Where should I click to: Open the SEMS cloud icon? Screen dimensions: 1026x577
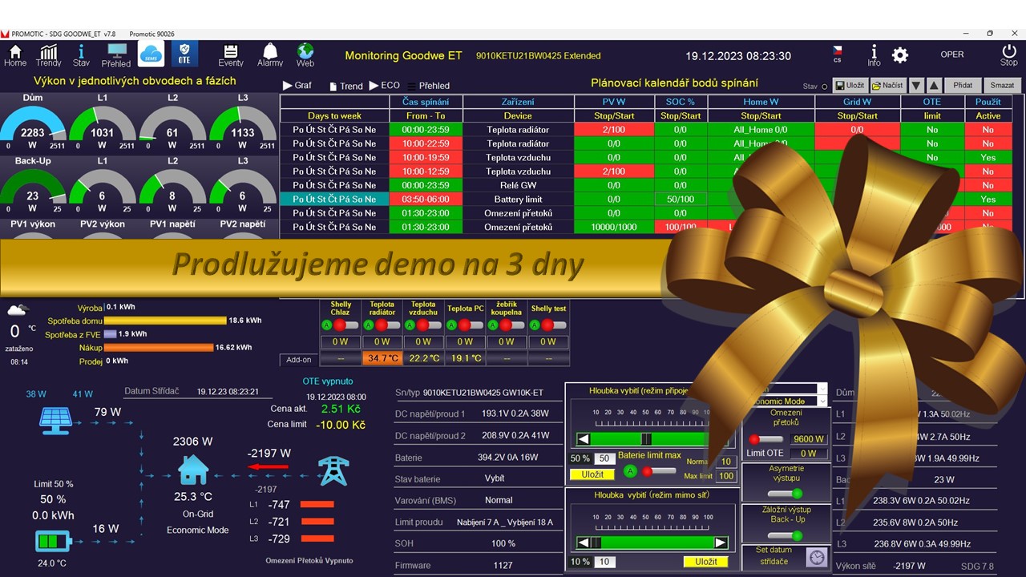point(151,54)
